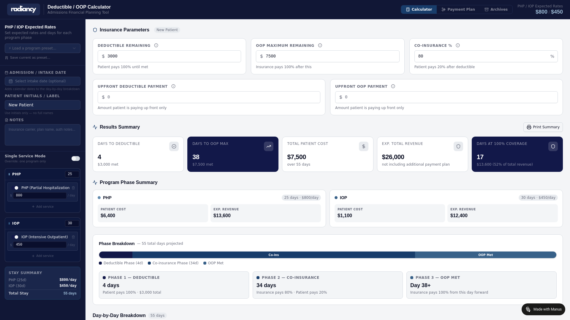
Task: Click the Notes text area
Action: 42,135
